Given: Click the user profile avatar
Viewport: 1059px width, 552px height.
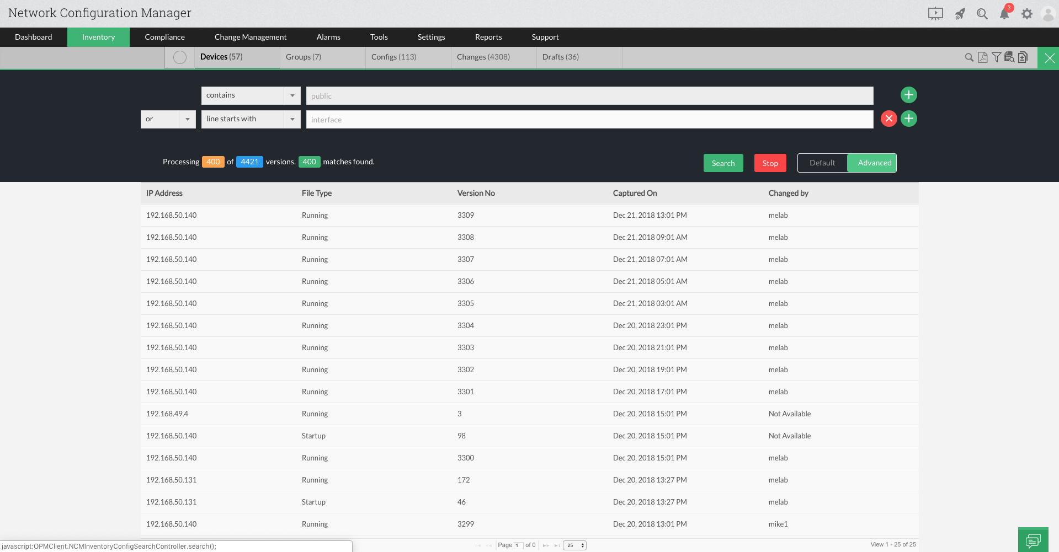Looking at the screenshot, I should (x=1048, y=14).
